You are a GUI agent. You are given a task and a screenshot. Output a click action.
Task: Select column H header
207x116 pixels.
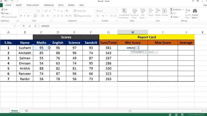(x=133, y=32)
